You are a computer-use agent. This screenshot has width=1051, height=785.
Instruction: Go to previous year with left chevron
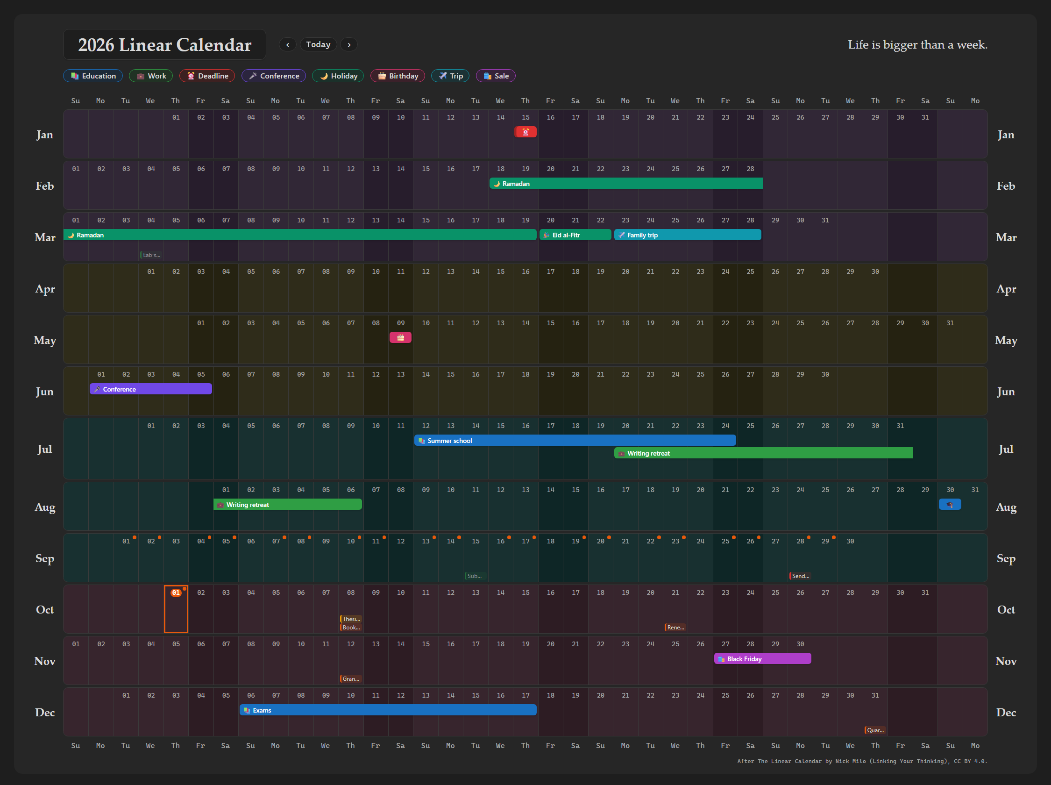click(x=288, y=45)
